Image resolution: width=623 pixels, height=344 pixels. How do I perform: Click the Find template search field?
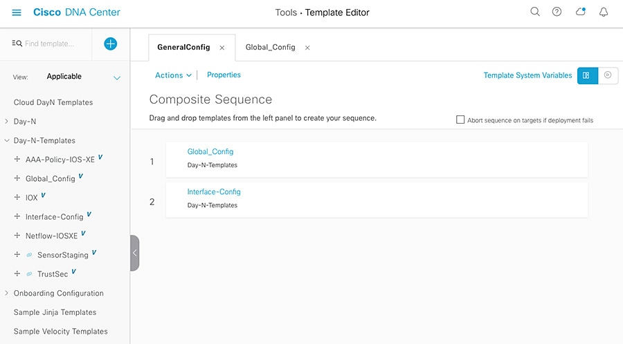click(x=49, y=44)
